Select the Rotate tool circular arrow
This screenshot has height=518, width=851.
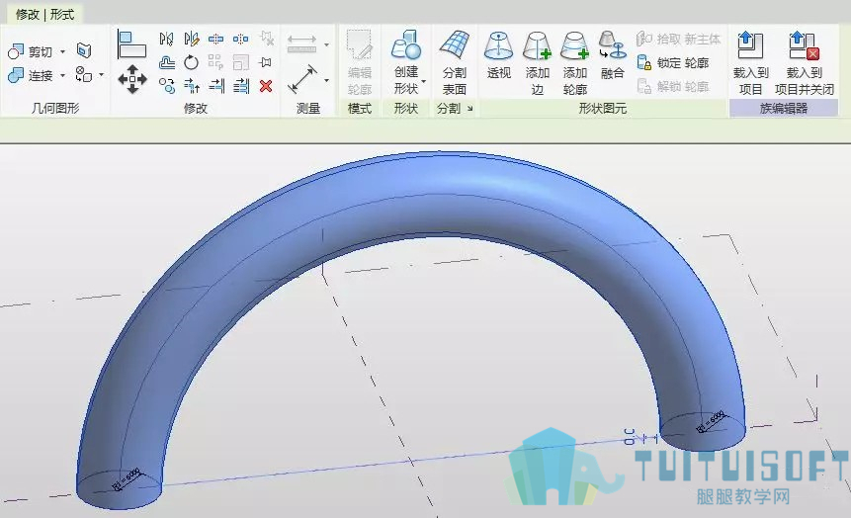click(x=191, y=62)
